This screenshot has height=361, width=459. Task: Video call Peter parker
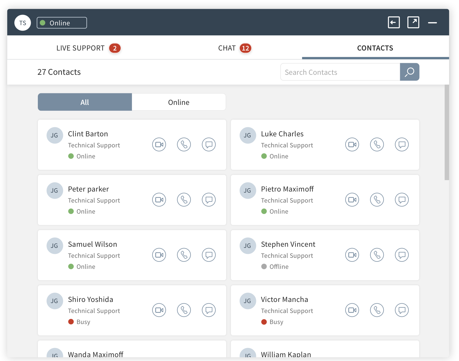pos(159,200)
